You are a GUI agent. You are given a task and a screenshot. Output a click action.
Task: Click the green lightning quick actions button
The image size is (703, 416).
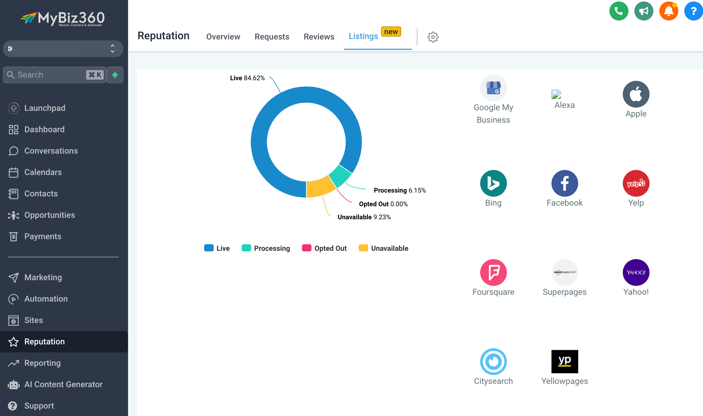tap(115, 75)
